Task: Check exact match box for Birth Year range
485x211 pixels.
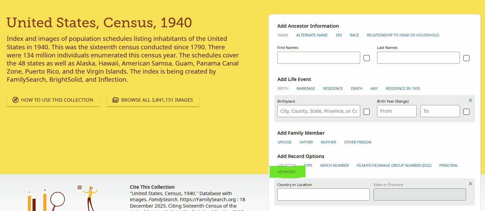Action: pos(466,111)
